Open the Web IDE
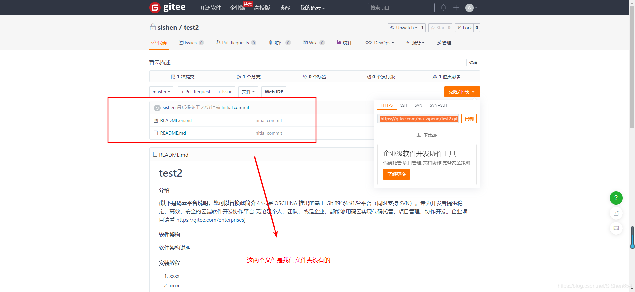This screenshot has height=292, width=635. pyautogui.click(x=274, y=92)
